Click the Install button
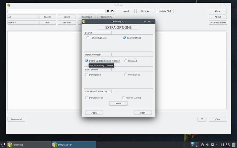The width and height of the screenshot is (237, 148). 126,11
